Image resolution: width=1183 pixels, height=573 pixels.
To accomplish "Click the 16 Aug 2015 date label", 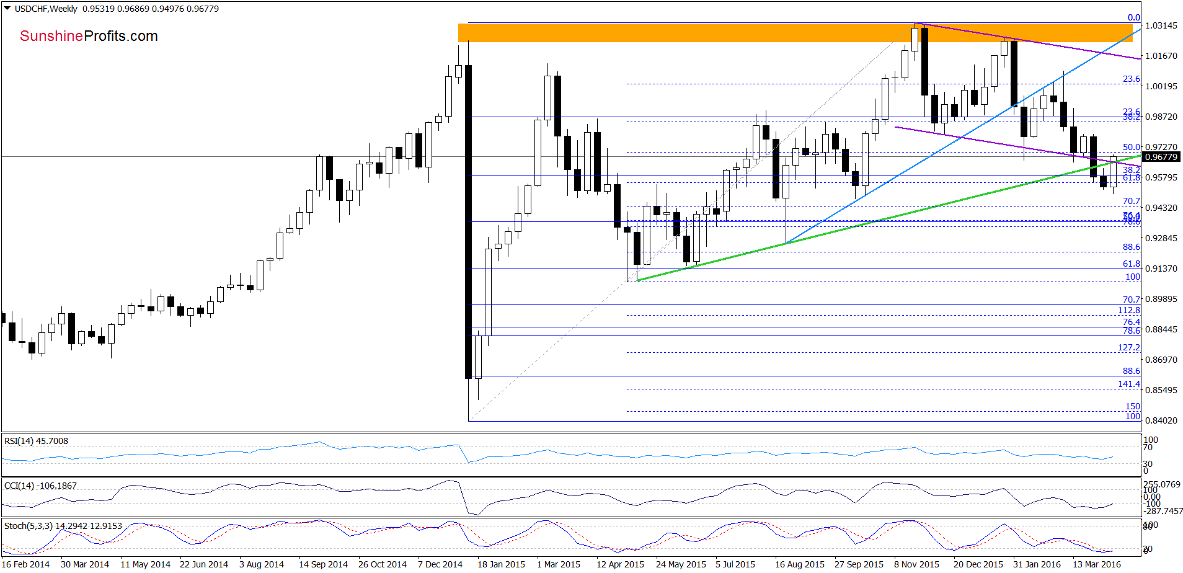I will coord(800,564).
